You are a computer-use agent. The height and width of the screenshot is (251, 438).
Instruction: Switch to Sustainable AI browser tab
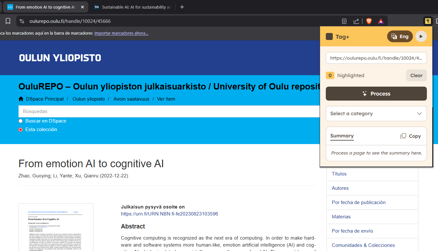[x=133, y=7]
